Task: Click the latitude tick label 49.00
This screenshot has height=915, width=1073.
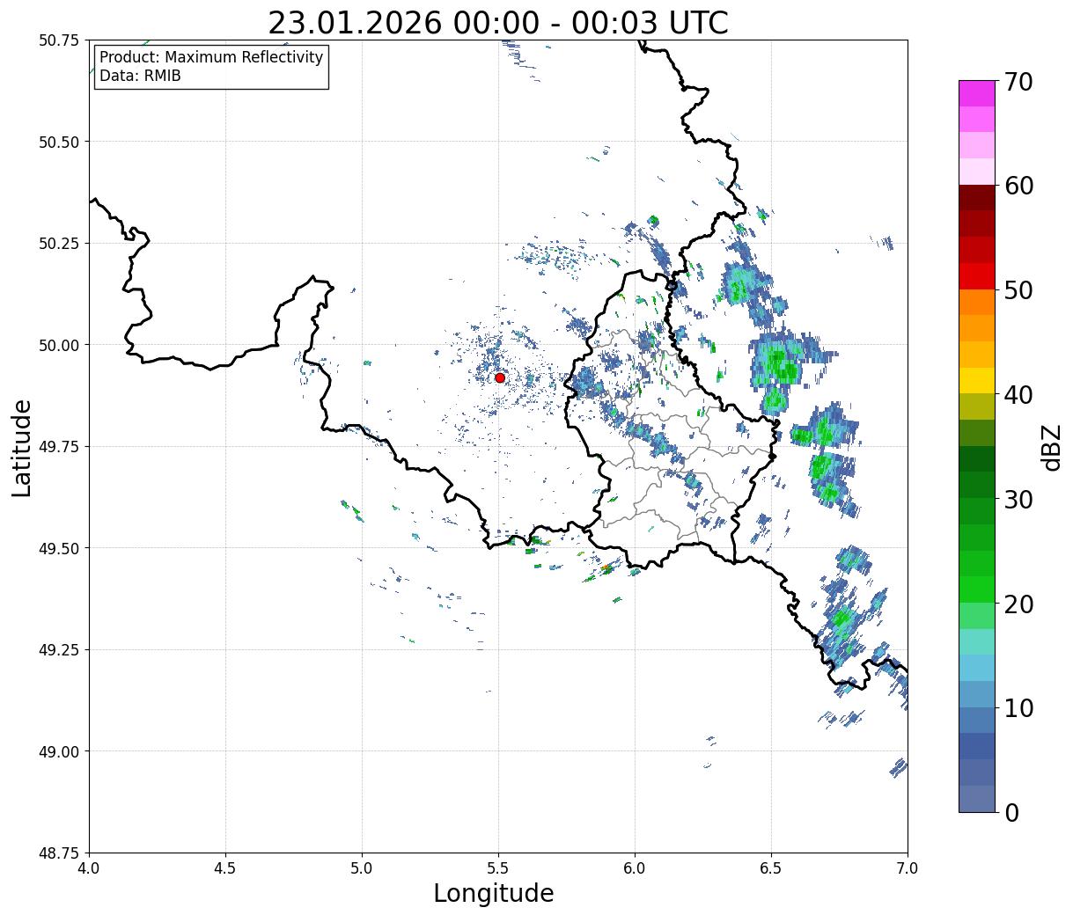Action: tap(59, 751)
